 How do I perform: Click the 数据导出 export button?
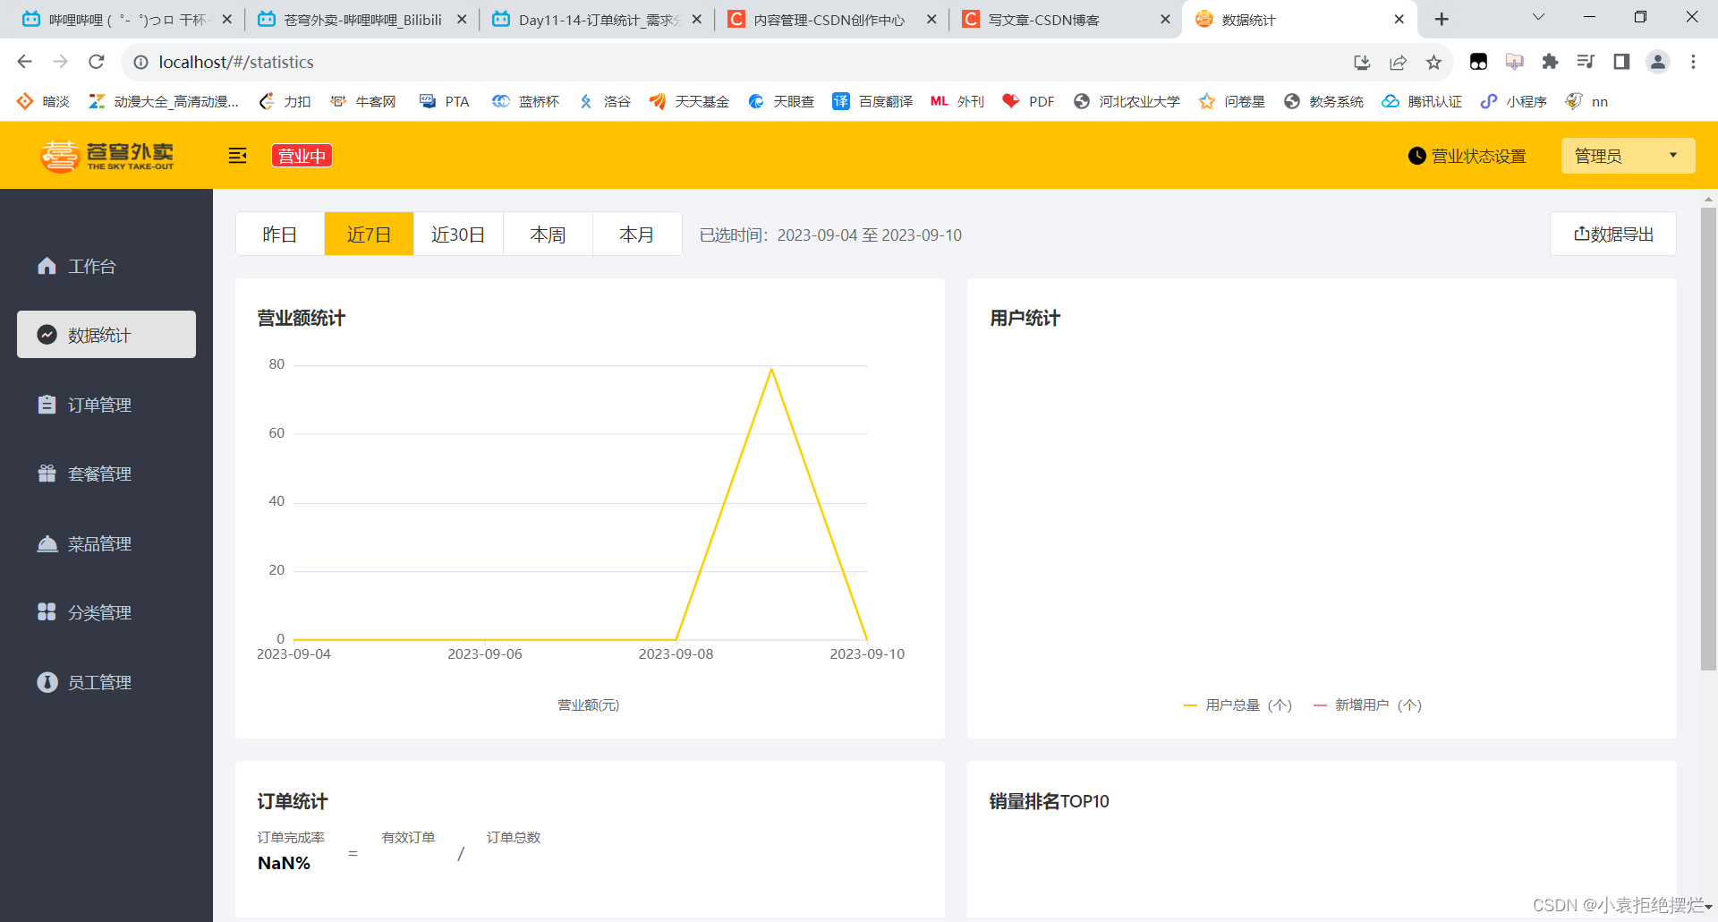click(x=1612, y=234)
